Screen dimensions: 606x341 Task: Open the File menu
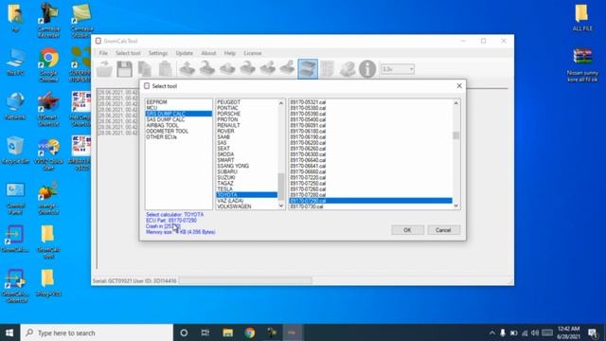[x=103, y=53]
